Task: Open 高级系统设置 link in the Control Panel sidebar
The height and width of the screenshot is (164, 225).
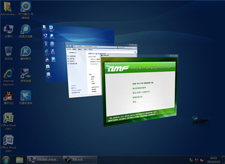Action: click(x=73, y=63)
